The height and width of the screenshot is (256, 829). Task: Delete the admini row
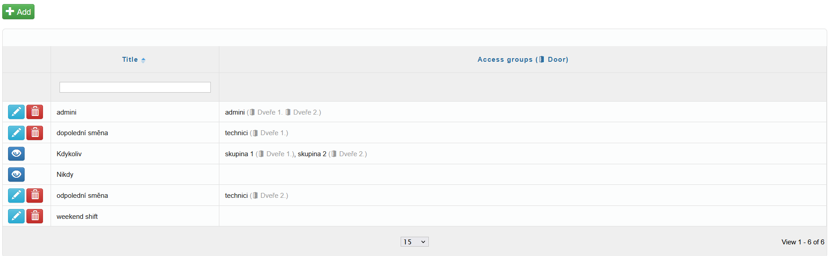tap(35, 112)
